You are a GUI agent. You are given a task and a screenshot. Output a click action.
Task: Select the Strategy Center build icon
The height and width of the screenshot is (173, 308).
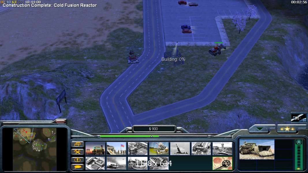[95, 163]
